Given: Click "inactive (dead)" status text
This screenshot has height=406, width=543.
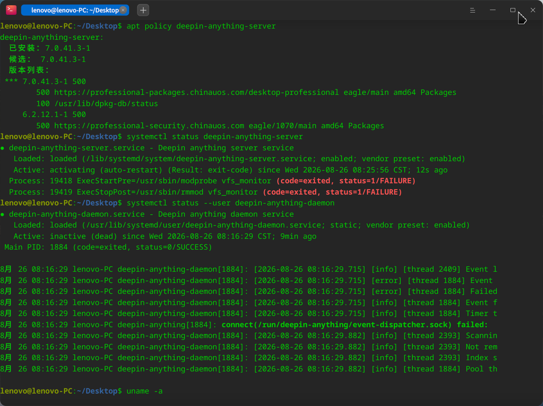Looking at the screenshot, I should point(84,236).
